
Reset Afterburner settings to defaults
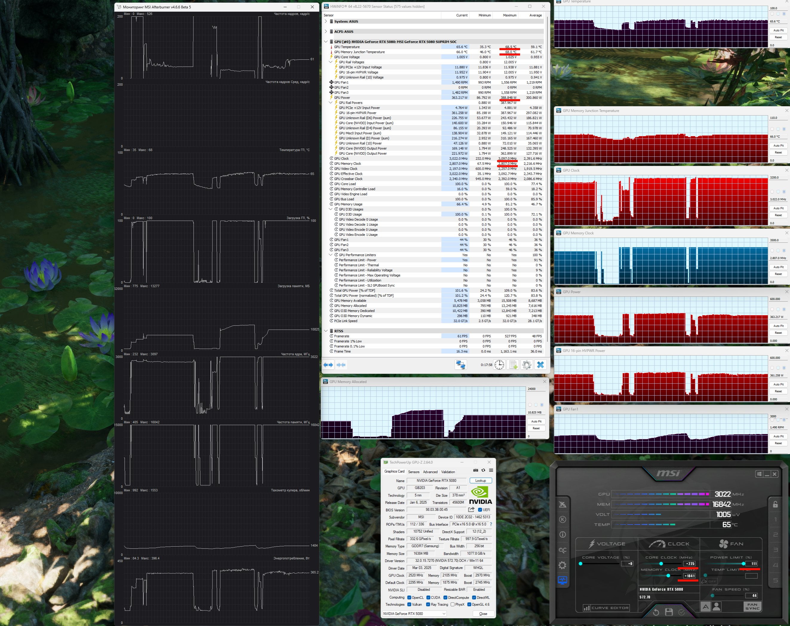point(656,612)
